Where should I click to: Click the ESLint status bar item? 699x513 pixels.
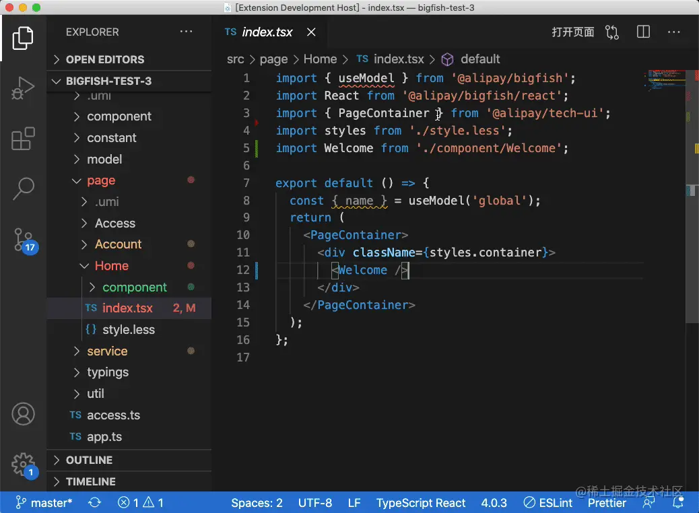[x=548, y=503]
